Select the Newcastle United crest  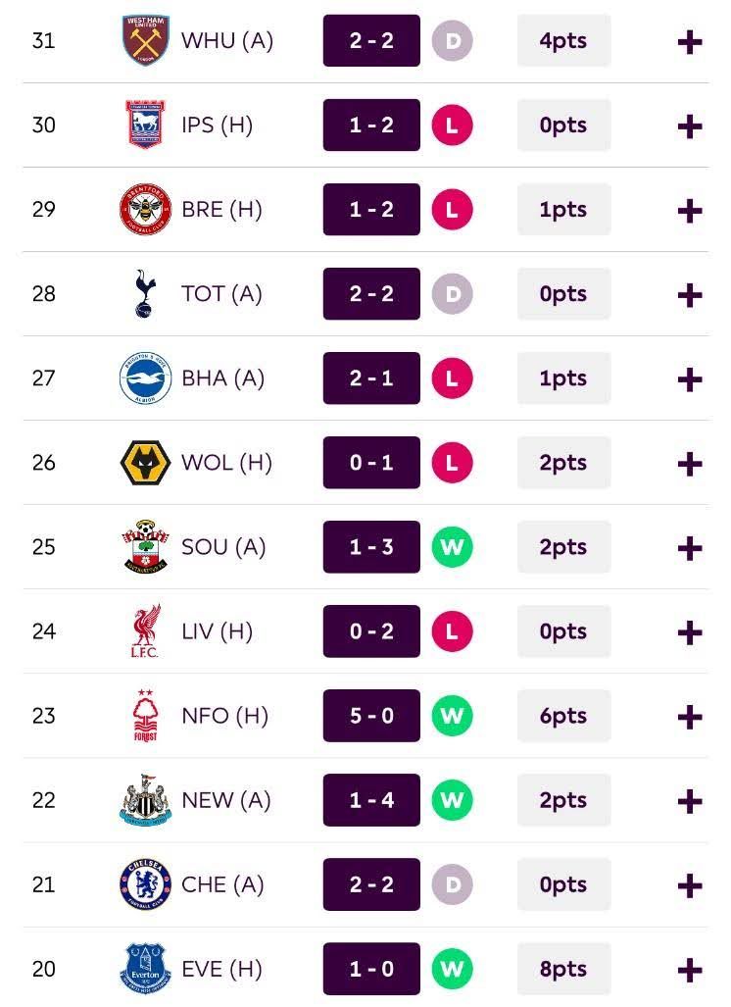pyautogui.click(x=146, y=800)
